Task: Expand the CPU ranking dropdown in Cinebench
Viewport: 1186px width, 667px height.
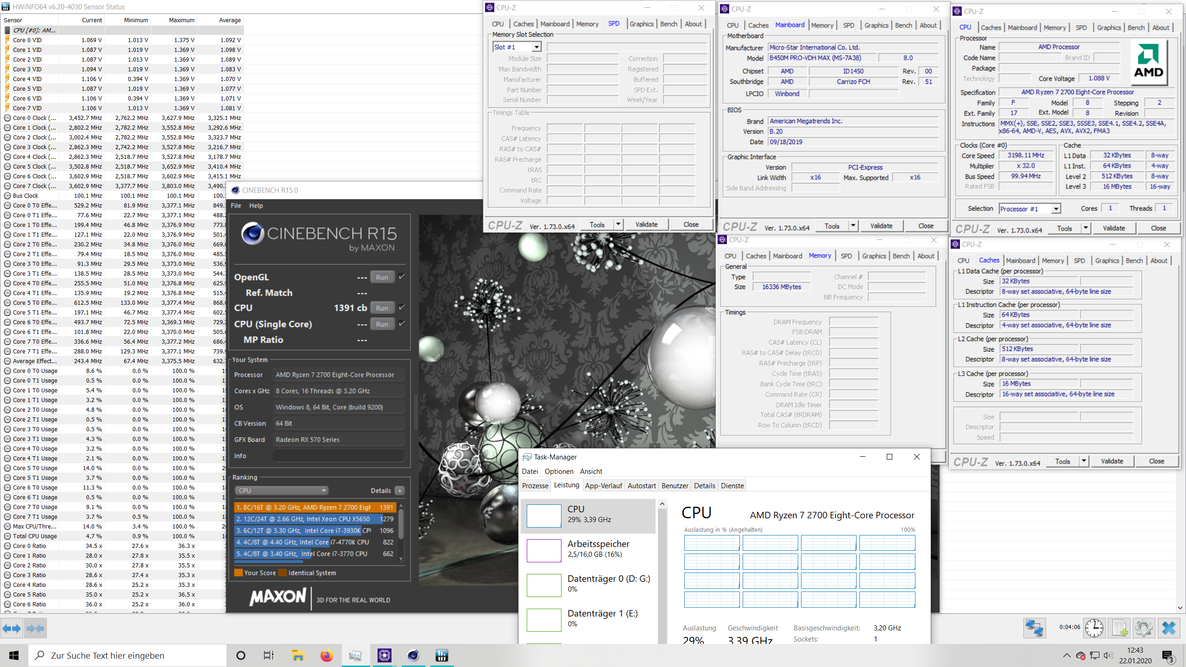Action: point(323,490)
